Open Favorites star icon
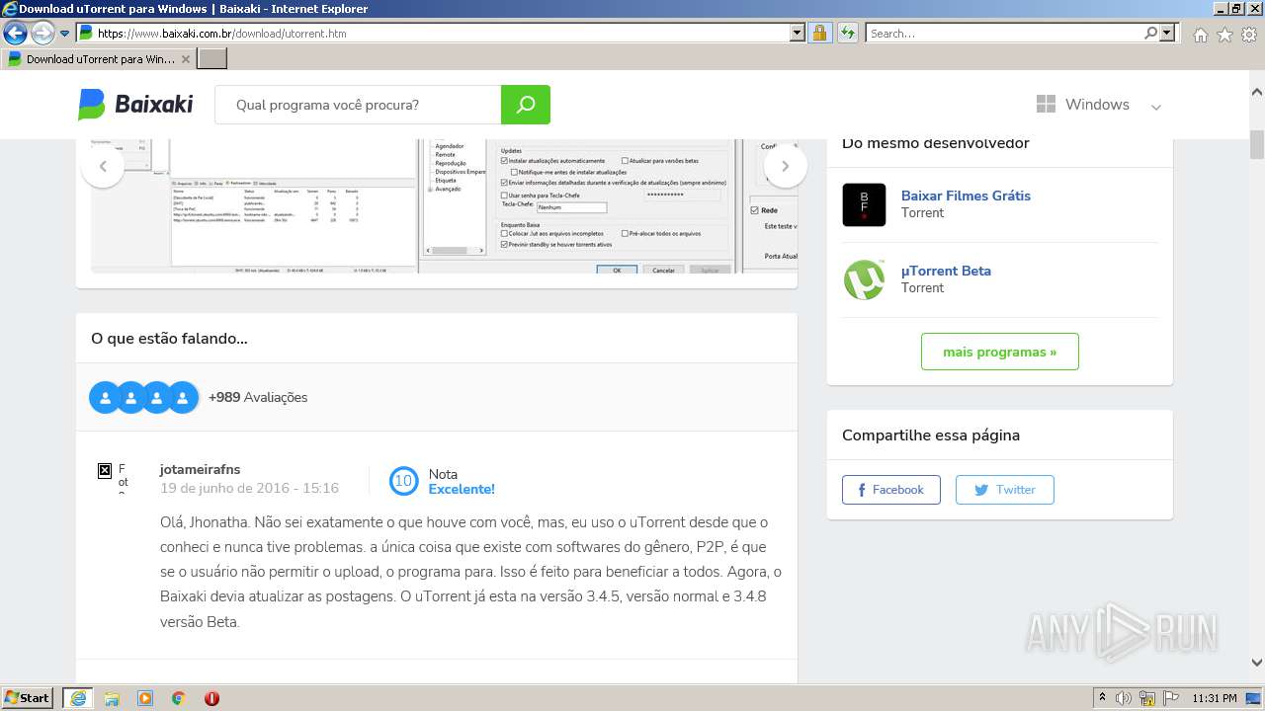 (1224, 35)
